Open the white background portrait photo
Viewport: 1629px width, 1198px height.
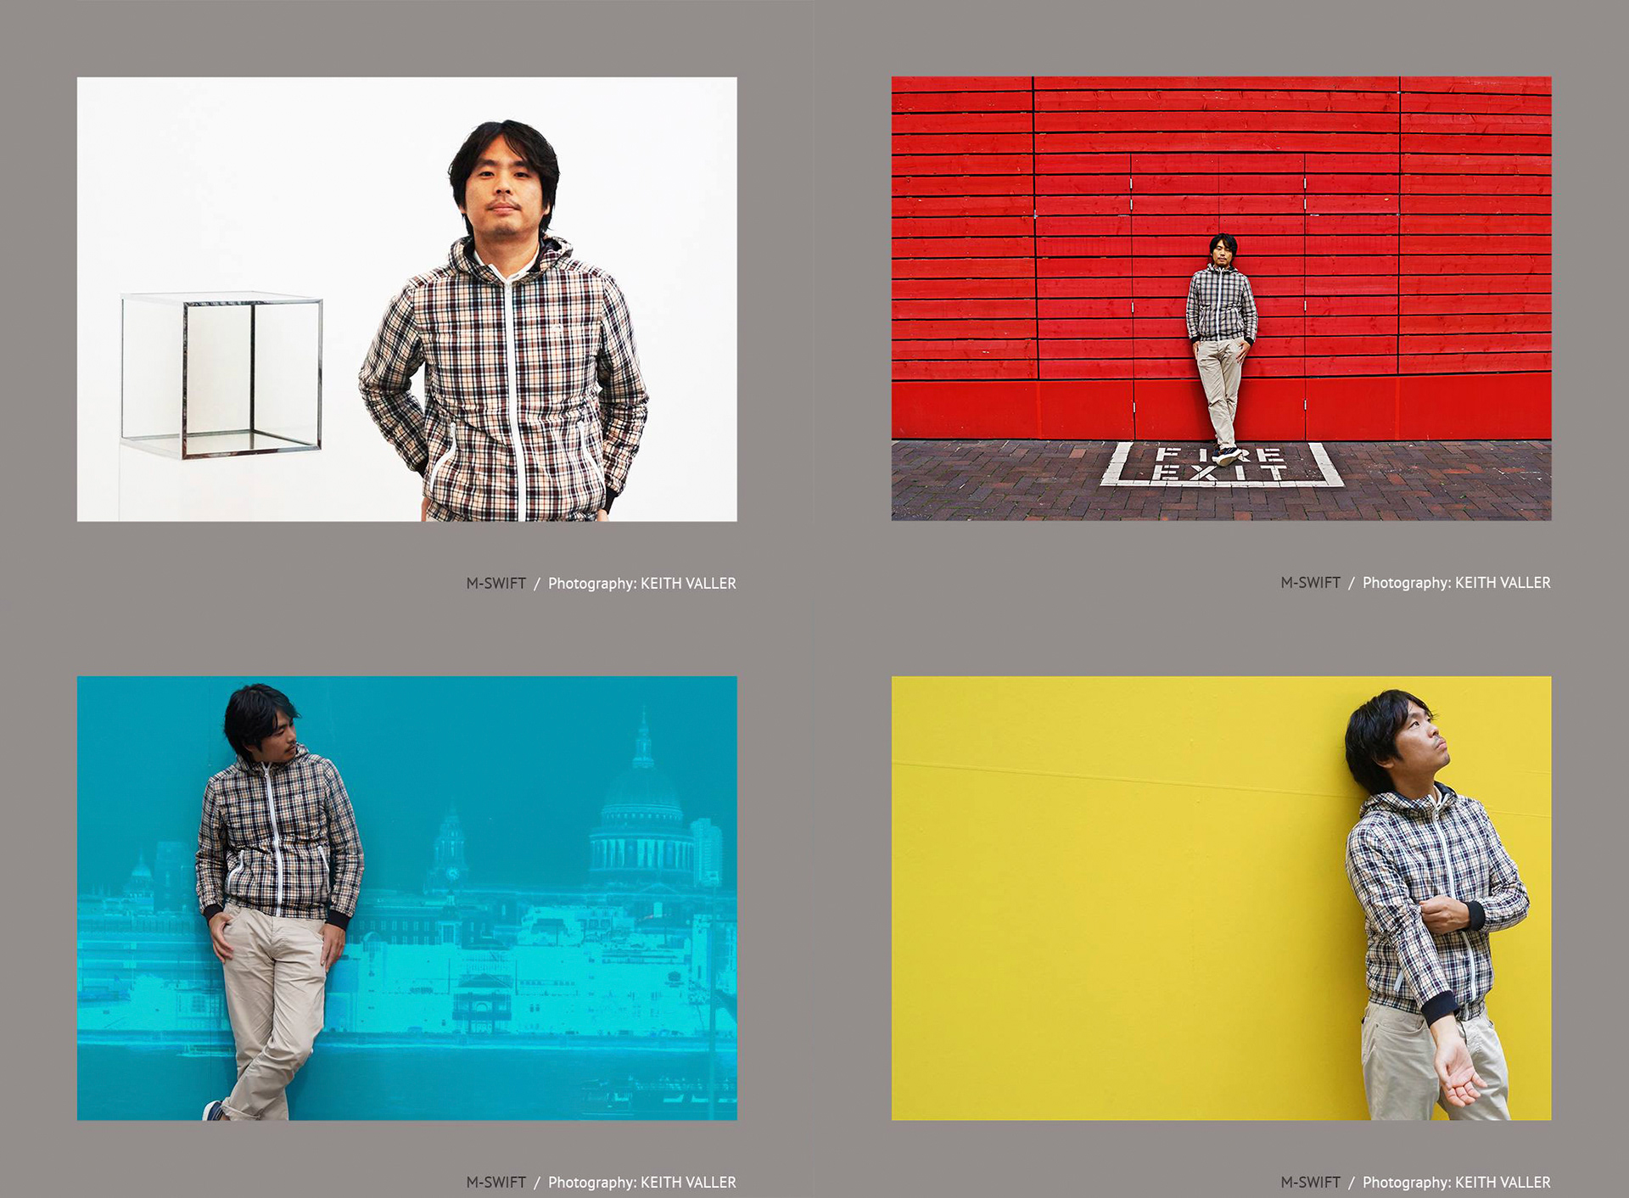[407, 299]
